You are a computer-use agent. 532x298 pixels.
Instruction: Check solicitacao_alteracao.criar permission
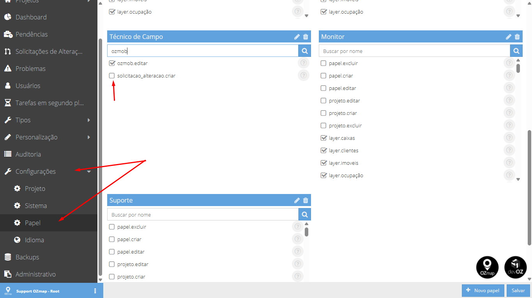tap(112, 76)
